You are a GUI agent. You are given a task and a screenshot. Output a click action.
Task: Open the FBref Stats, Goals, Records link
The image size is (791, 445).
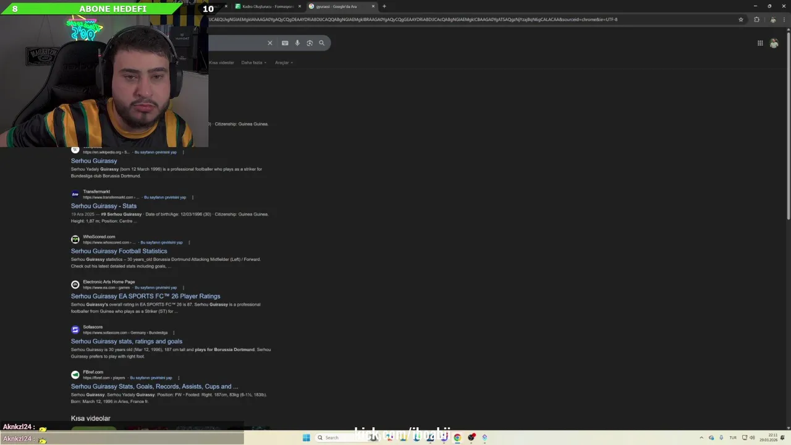coord(154,386)
